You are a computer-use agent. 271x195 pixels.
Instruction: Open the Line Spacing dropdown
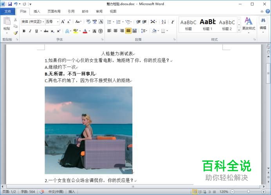[144, 31]
